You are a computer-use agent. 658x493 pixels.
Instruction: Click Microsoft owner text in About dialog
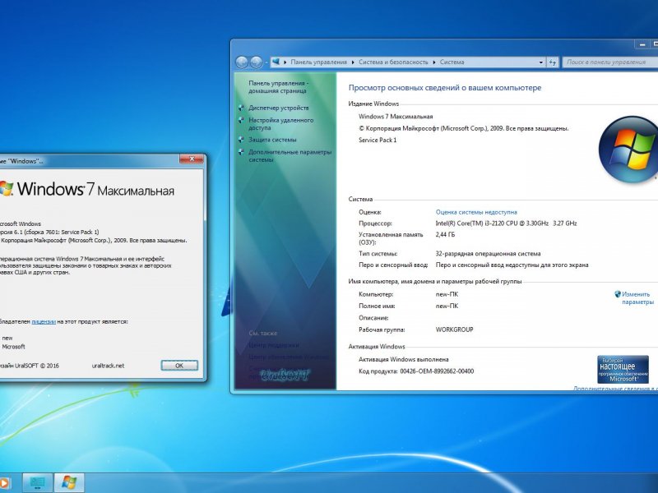(x=13, y=347)
